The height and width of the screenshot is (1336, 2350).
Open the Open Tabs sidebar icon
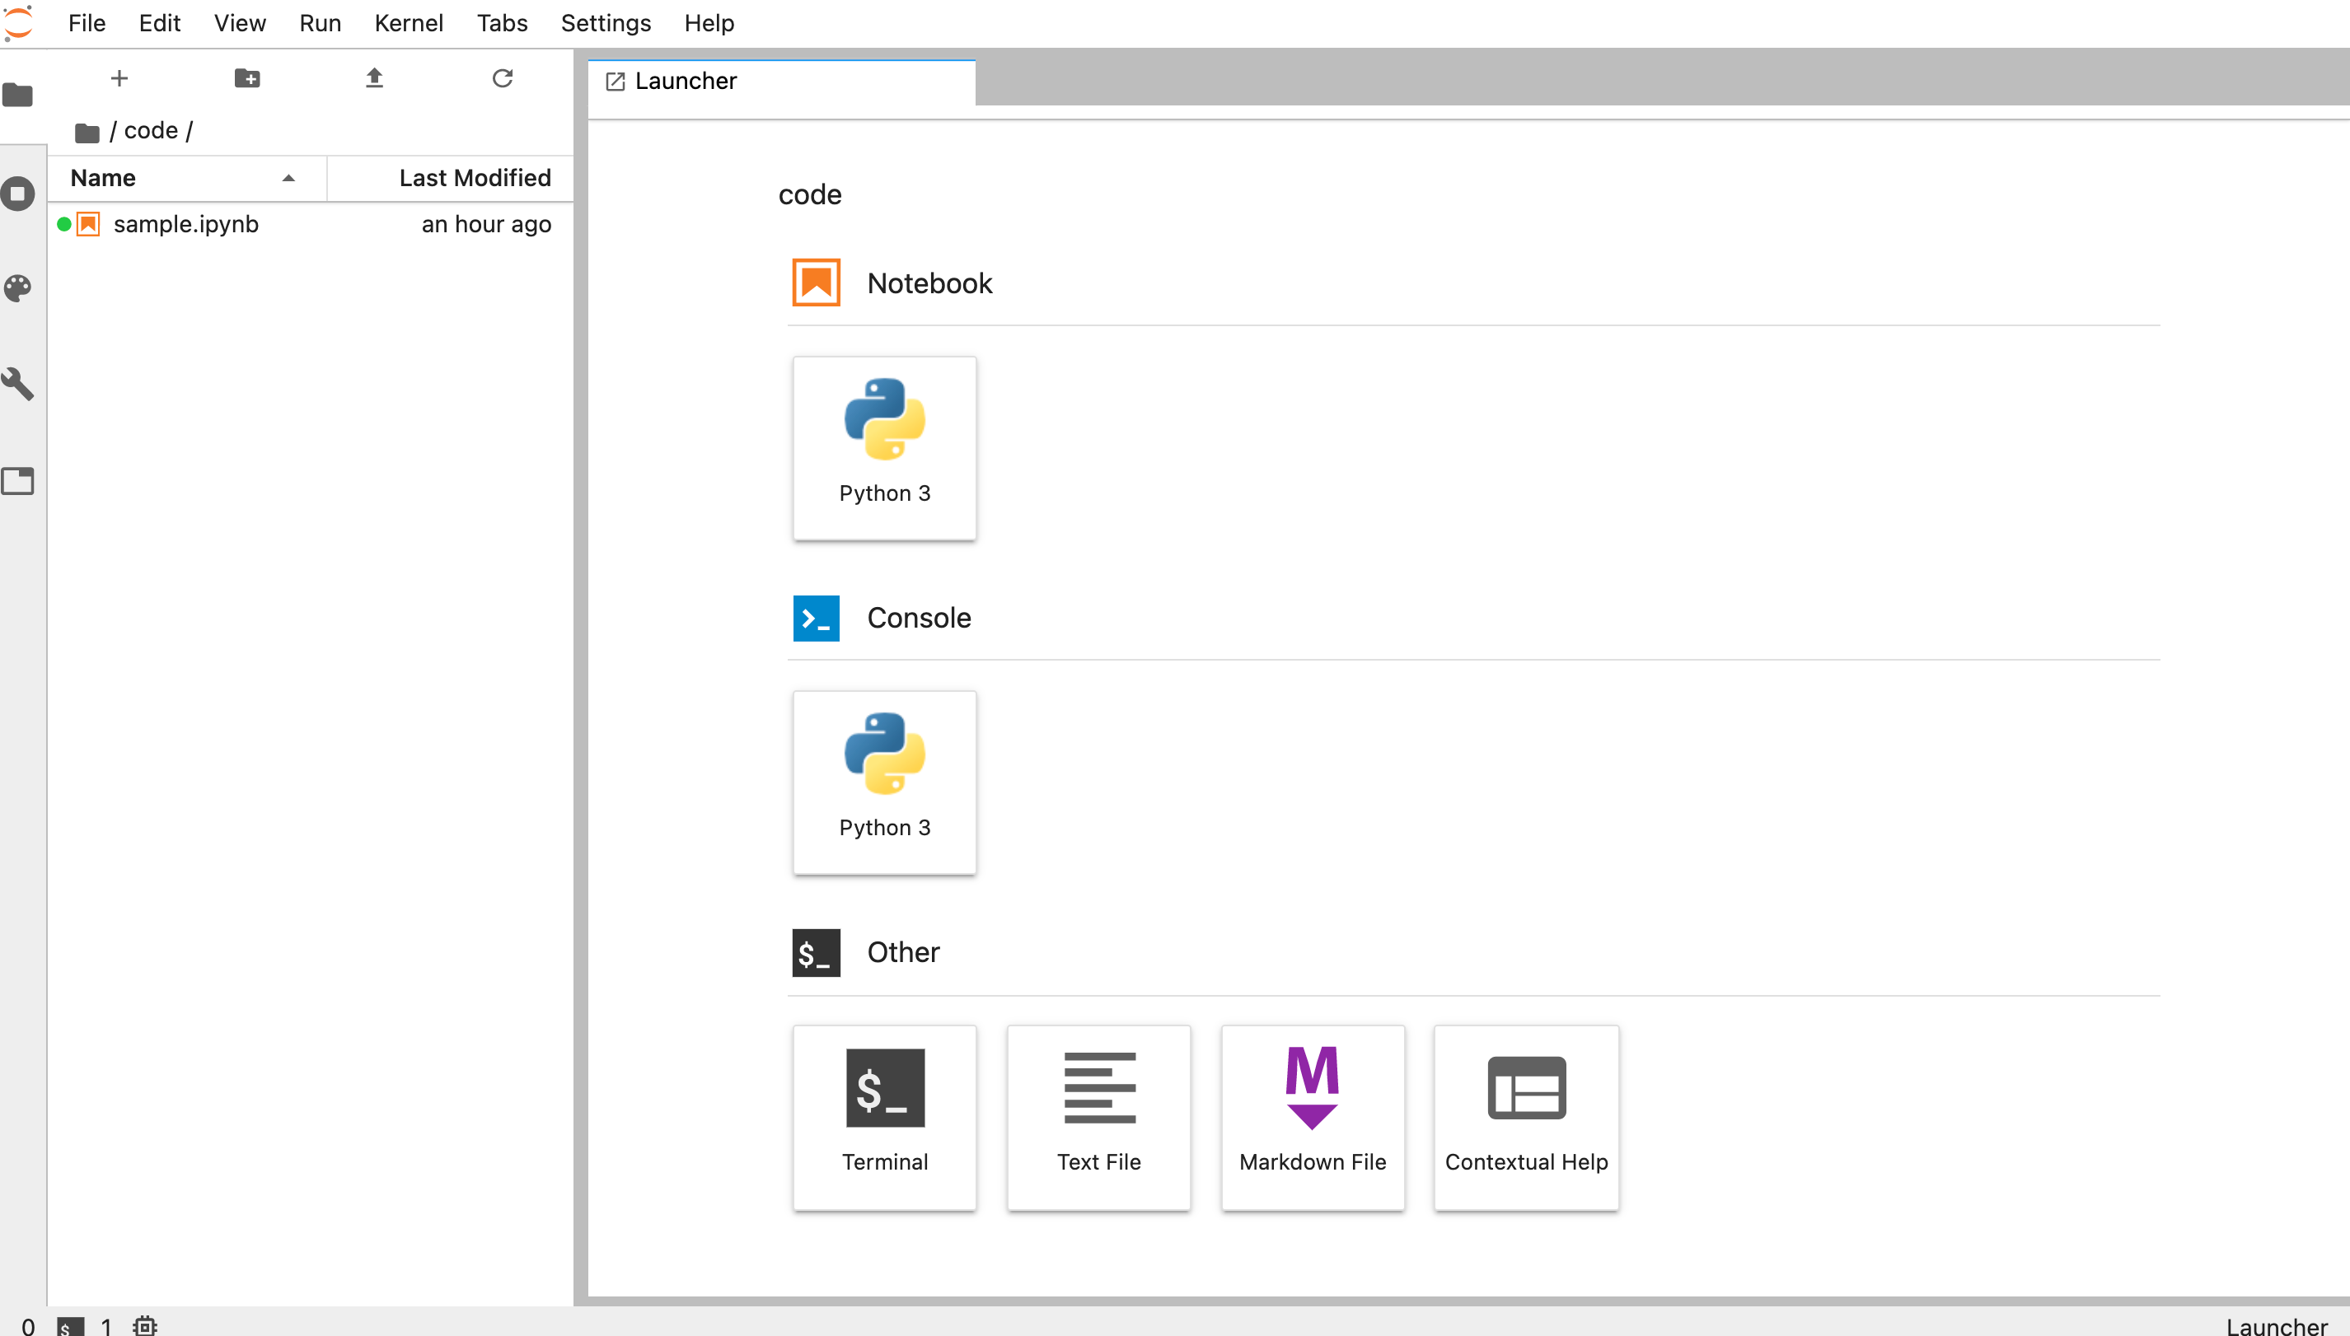coord(18,481)
